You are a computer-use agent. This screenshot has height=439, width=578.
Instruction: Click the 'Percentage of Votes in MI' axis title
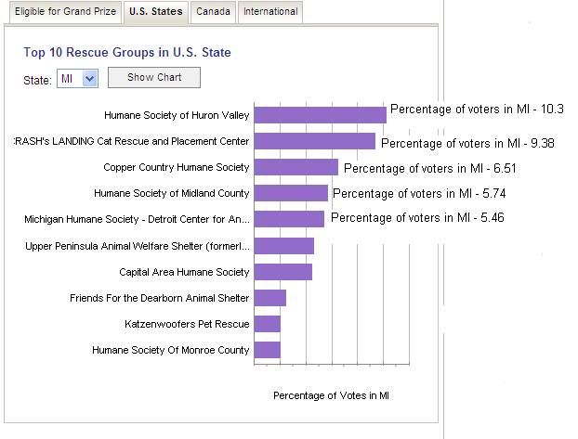coord(331,395)
